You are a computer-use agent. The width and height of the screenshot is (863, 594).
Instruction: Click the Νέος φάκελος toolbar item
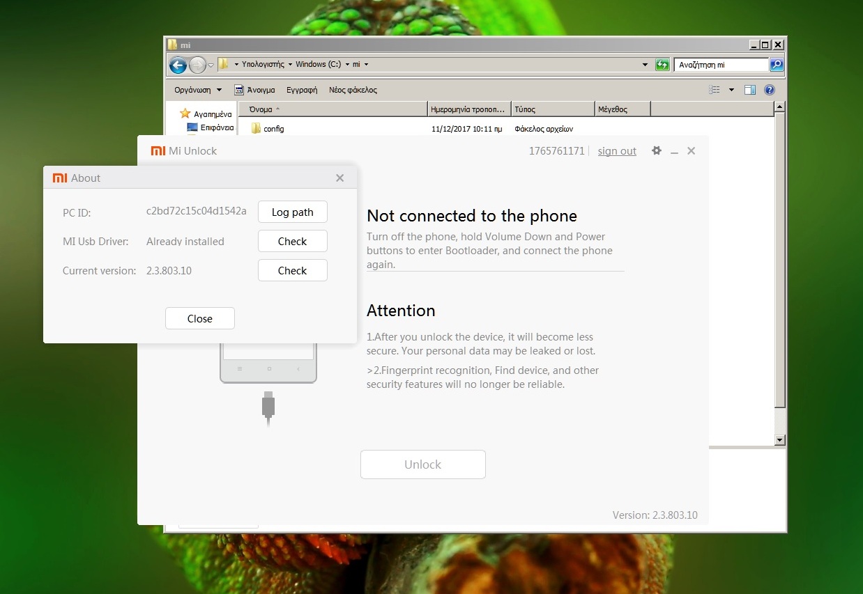click(x=353, y=90)
